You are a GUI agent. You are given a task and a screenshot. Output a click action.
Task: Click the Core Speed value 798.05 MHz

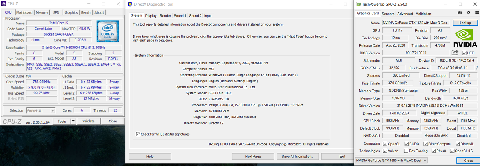pyautogui.click(x=42, y=81)
